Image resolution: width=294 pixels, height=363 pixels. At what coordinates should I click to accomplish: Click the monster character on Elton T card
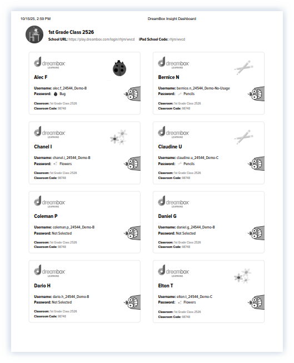tap(257, 302)
